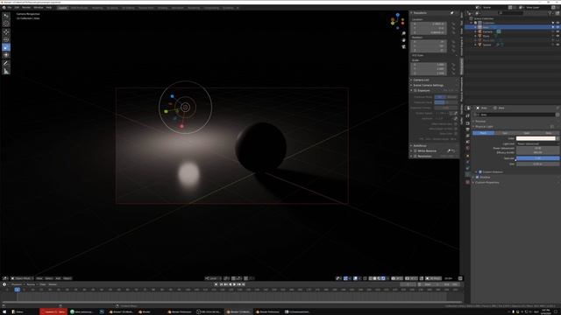
Task: Hide the Camera object in outliner
Action: [x=557, y=31]
